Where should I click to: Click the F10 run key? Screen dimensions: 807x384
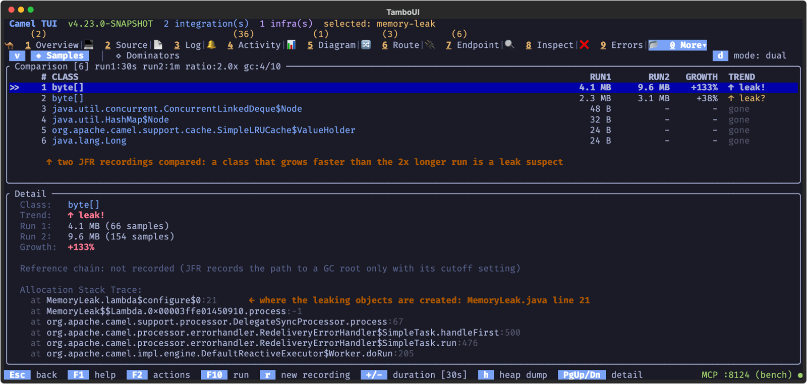[x=225, y=375]
